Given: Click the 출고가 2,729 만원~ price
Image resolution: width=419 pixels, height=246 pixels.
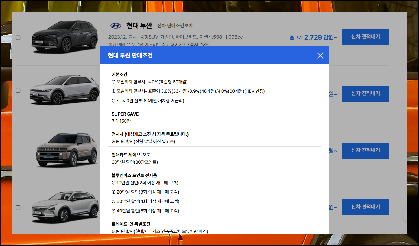Looking at the screenshot, I should click(x=313, y=37).
